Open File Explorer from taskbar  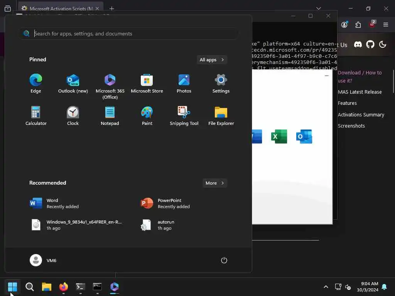47,287
